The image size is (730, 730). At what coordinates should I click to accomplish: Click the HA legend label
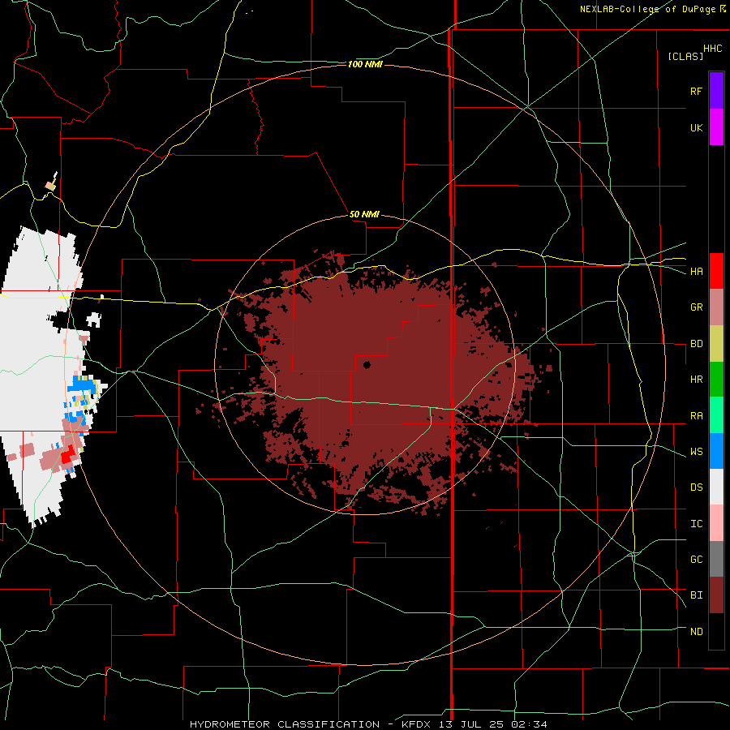tap(696, 272)
